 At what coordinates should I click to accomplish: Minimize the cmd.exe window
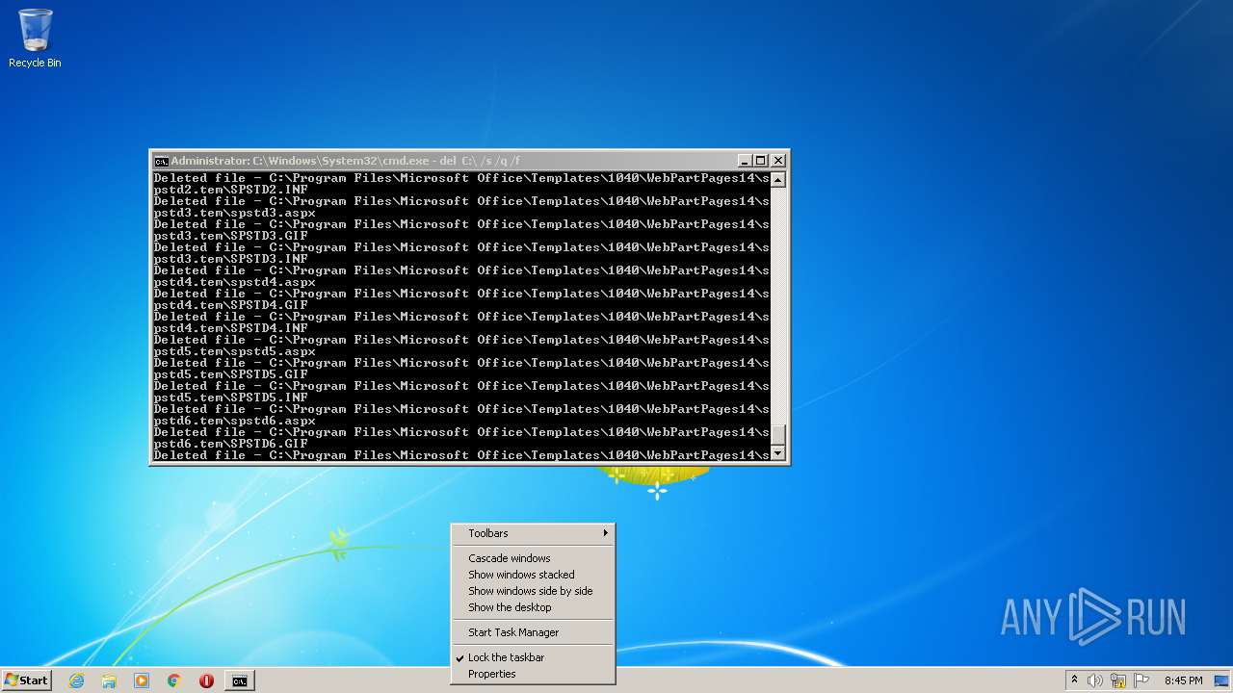click(744, 161)
